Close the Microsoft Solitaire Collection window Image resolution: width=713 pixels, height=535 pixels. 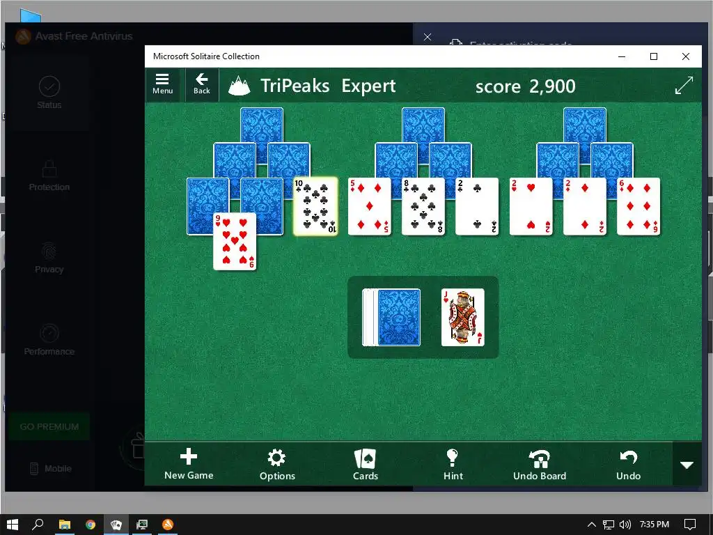tap(686, 56)
